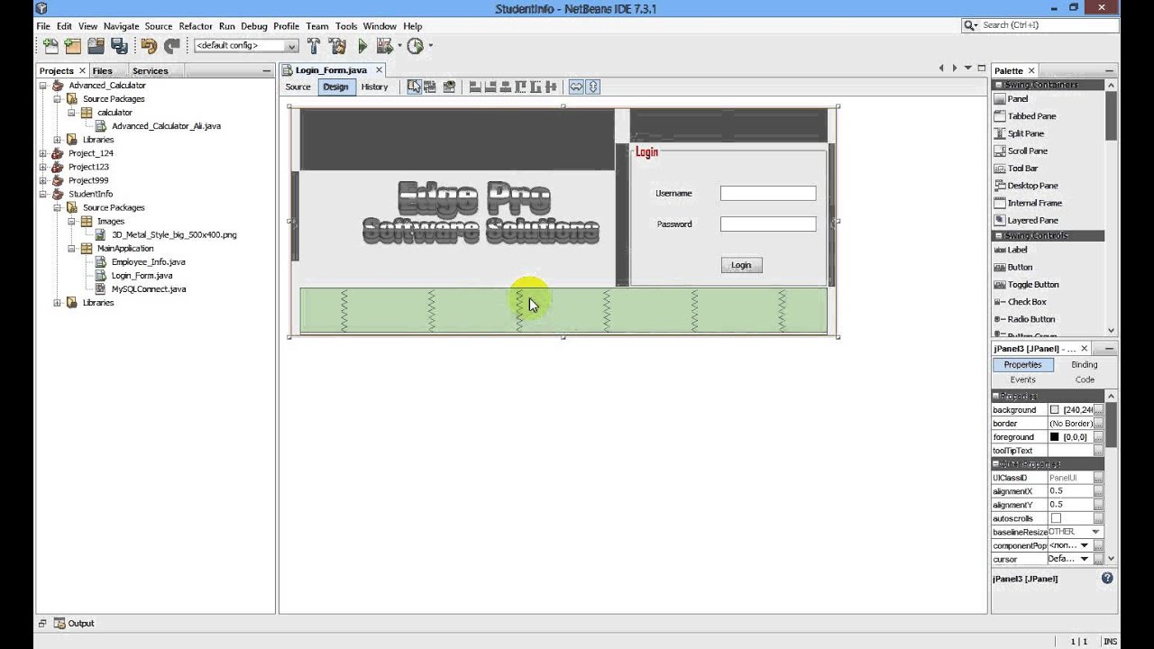This screenshot has height=649, width=1154.
Task: Click the Username text field on the form
Action: point(768,193)
